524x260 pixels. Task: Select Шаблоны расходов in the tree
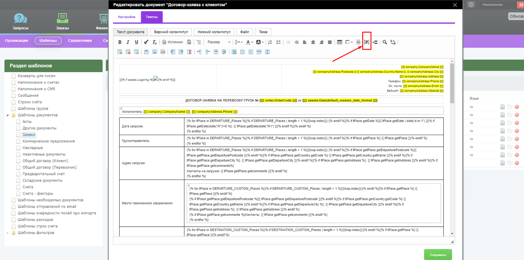(x=35, y=220)
